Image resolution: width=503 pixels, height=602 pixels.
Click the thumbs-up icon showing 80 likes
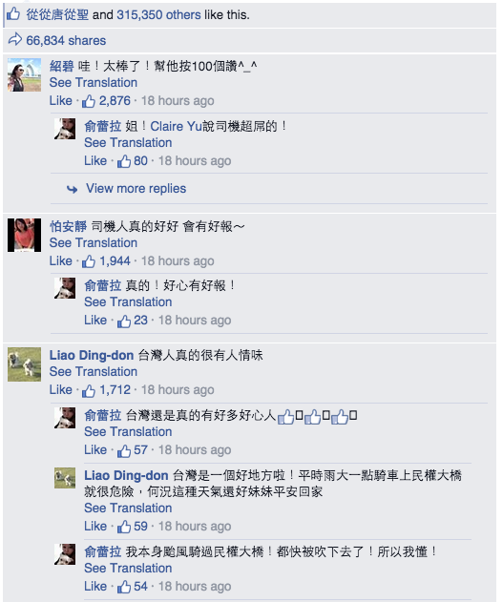pos(124,161)
